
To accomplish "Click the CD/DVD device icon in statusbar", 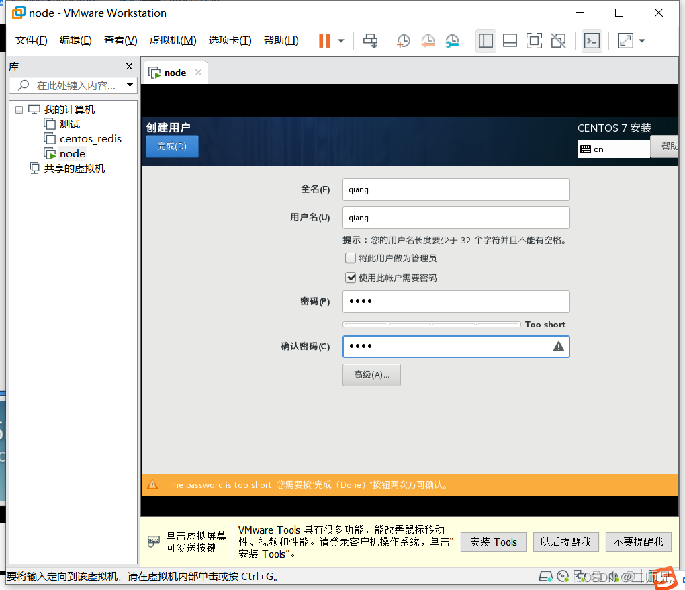I will (563, 576).
